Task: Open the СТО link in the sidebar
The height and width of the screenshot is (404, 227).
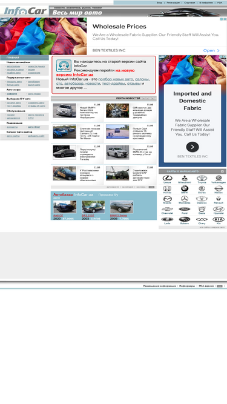Action: point(31,118)
